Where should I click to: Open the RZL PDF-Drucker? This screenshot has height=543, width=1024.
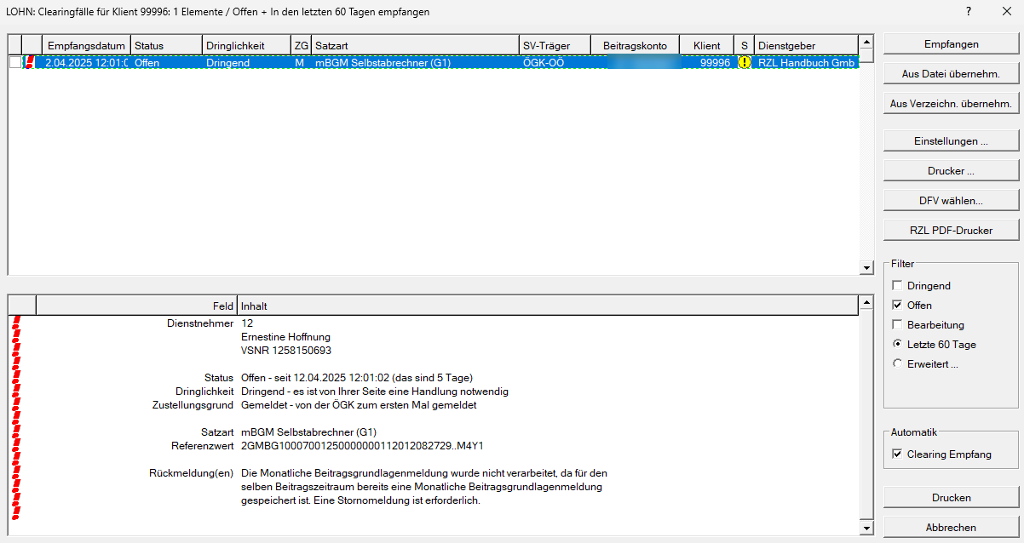(951, 230)
